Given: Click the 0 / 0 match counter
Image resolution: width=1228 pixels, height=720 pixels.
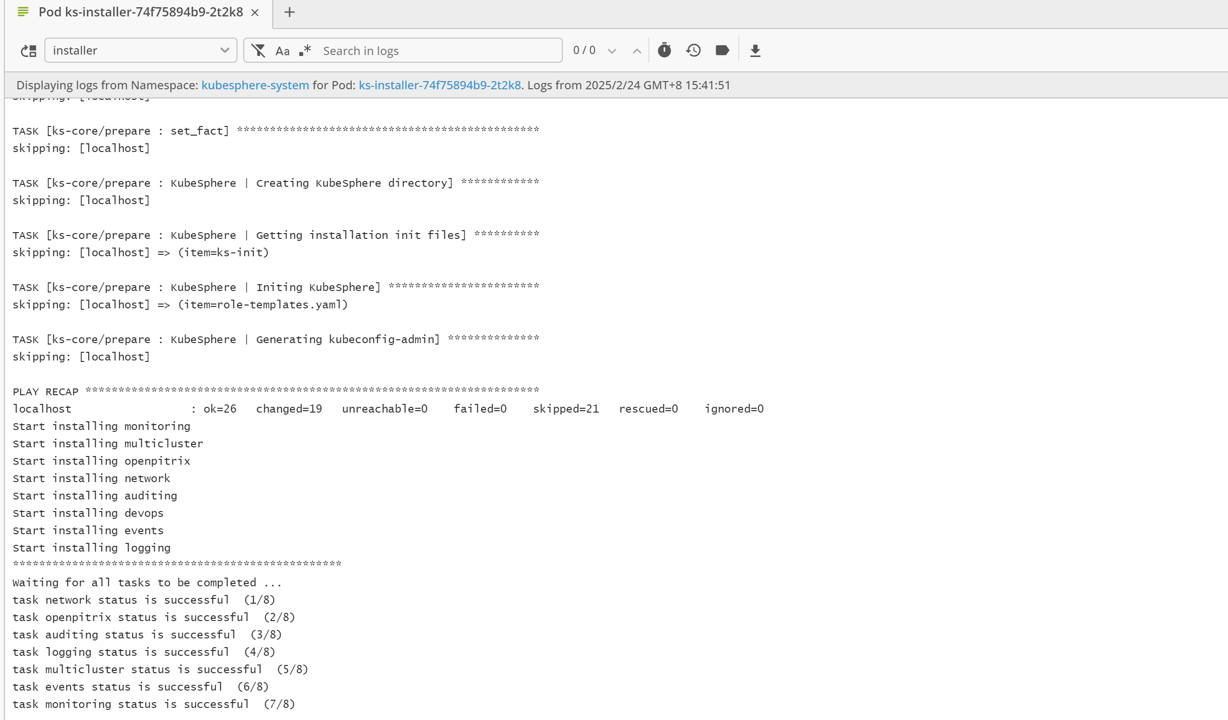Looking at the screenshot, I should (584, 50).
